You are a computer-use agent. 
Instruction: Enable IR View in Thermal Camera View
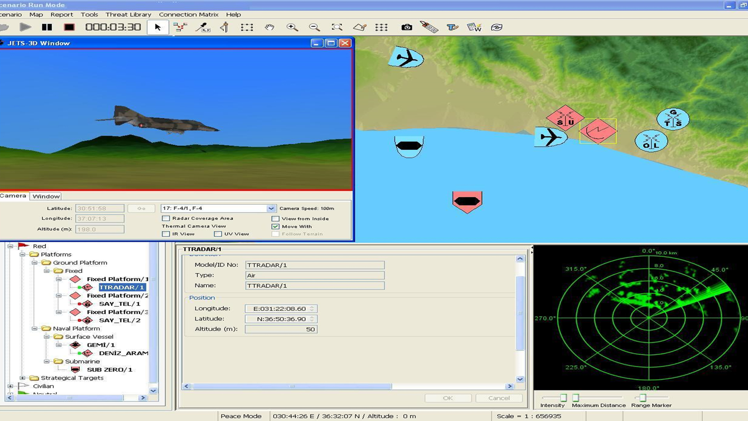[x=166, y=233]
